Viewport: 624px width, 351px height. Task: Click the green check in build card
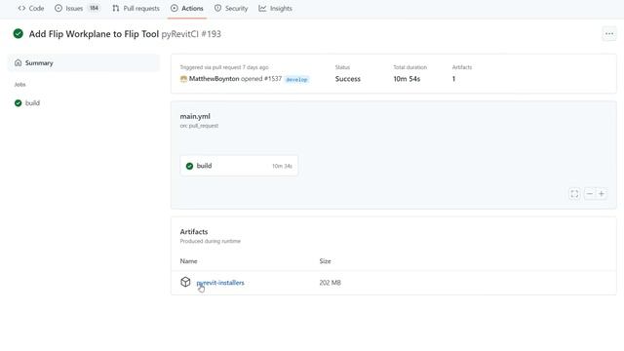189,166
